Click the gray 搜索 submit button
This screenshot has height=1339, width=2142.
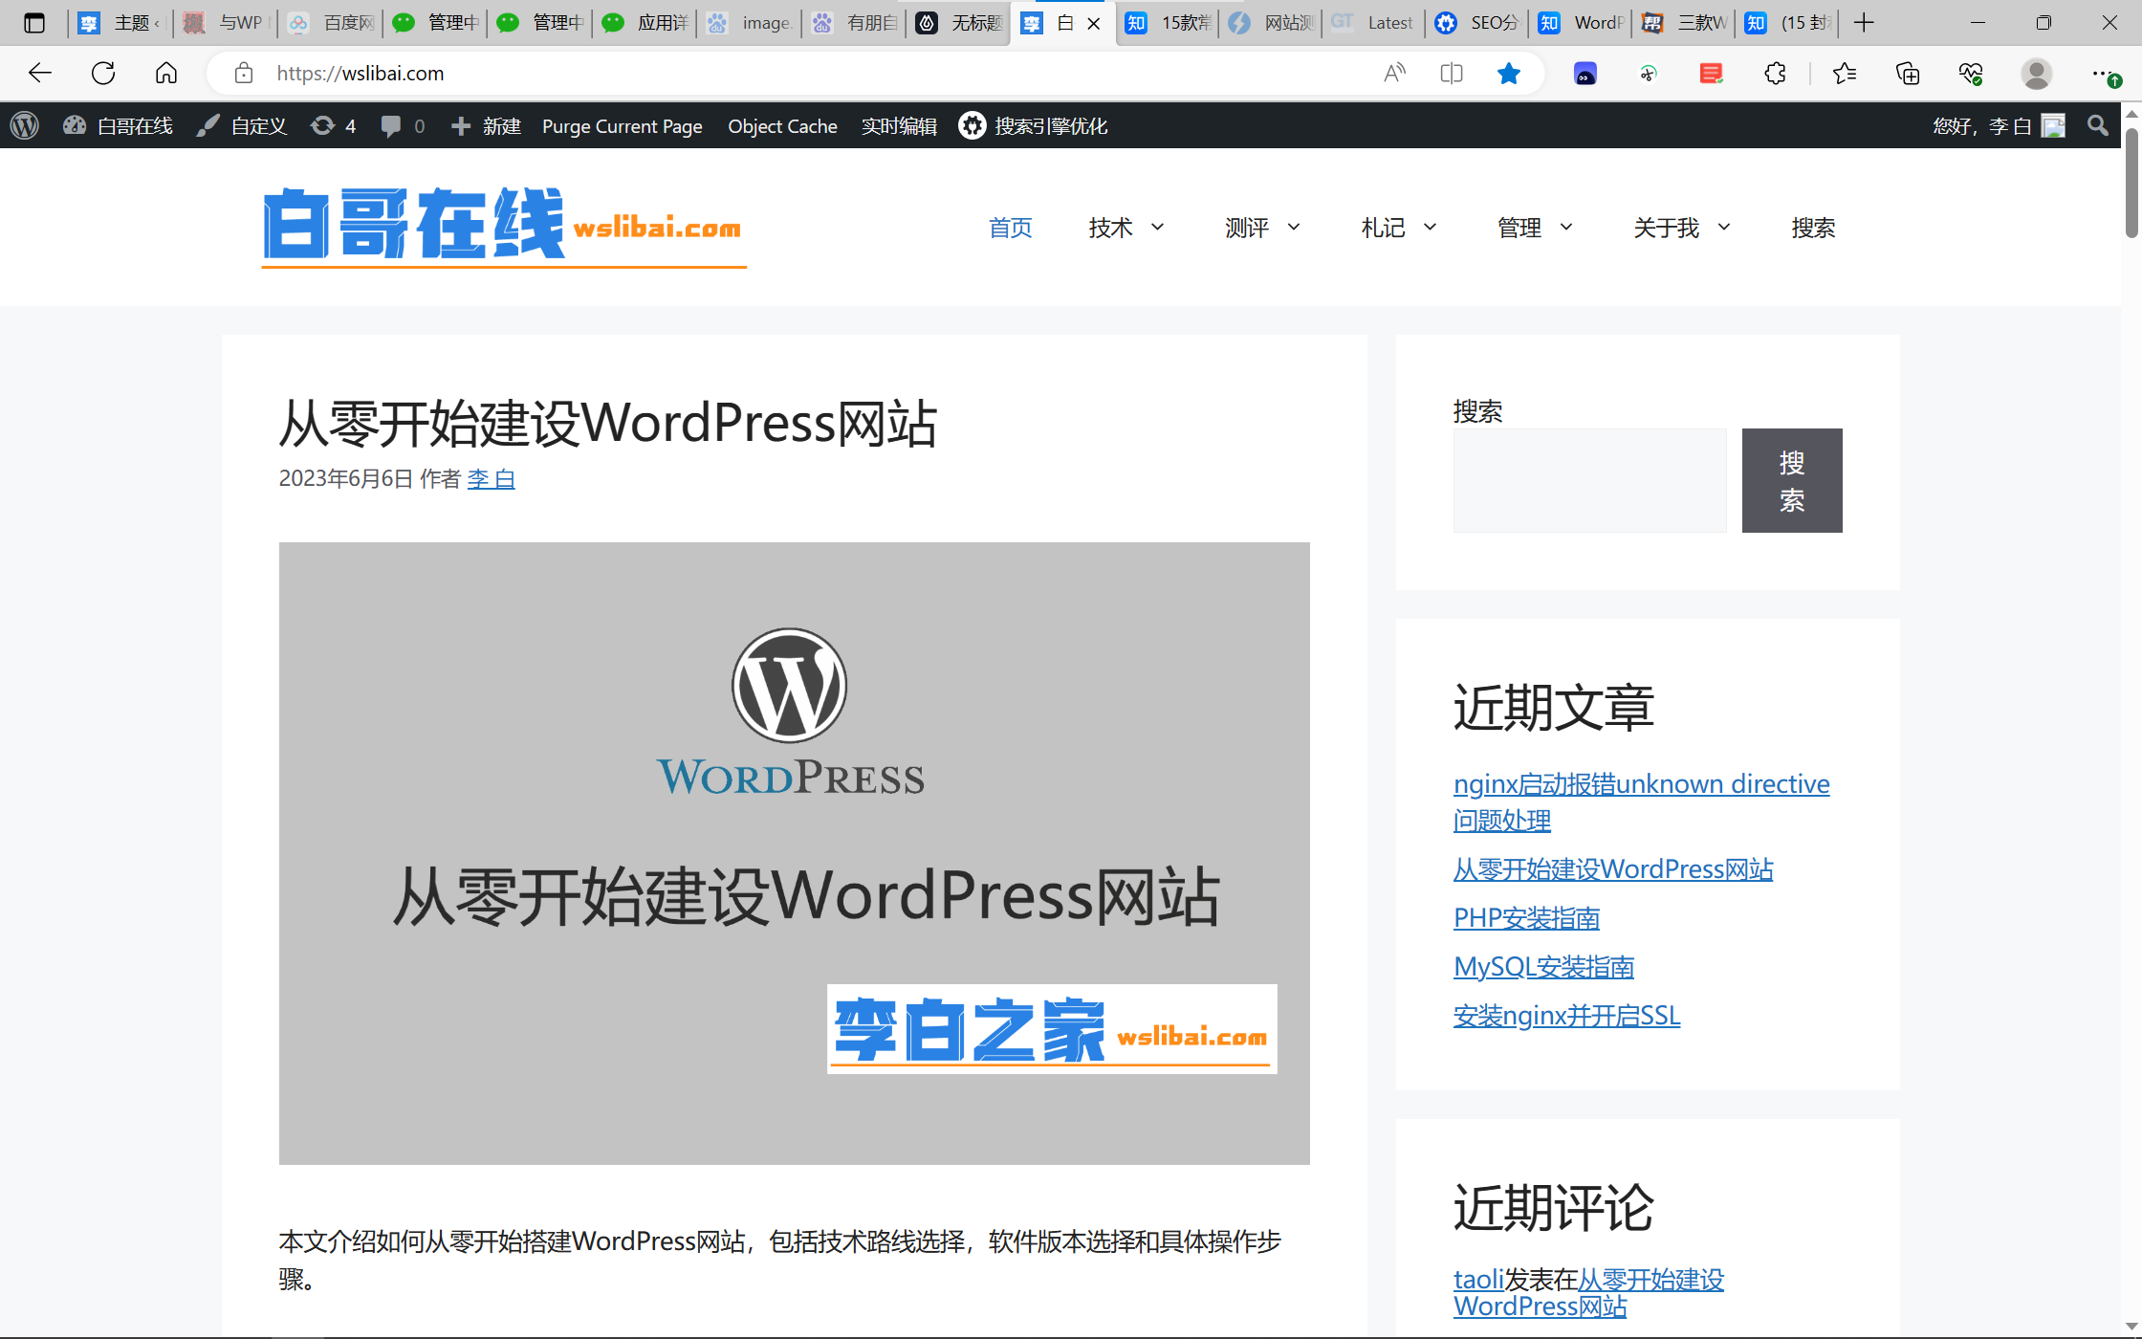(1791, 480)
